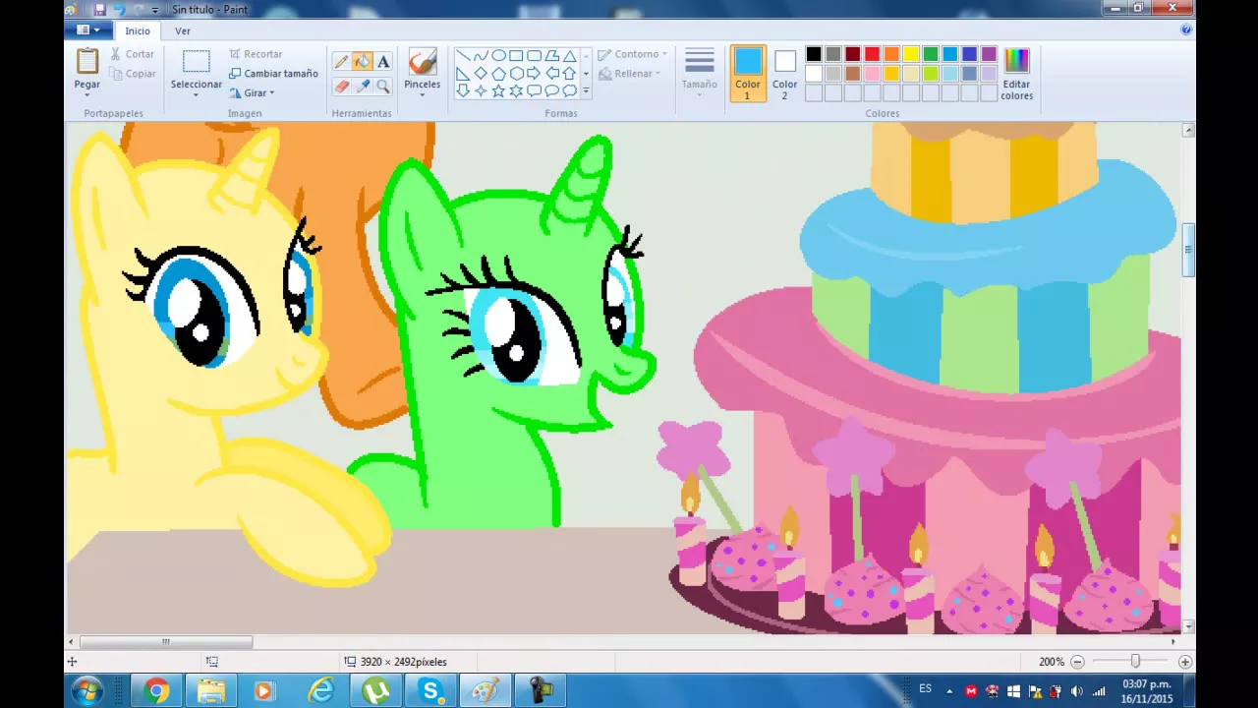Pick the purple color swatch
This screenshot has height=708, width=1258.
tap(989, 54)
